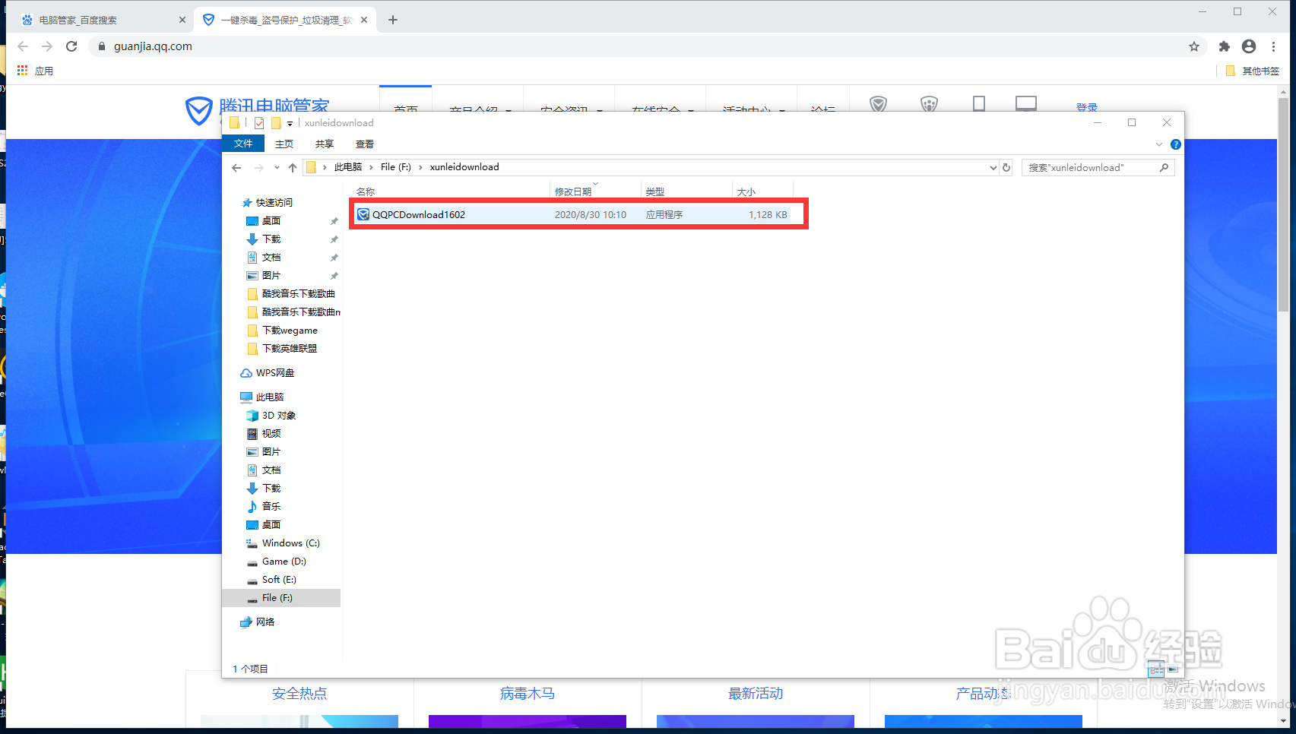Click the refresh icon beside Explorer address bar

pos(1006,167)
